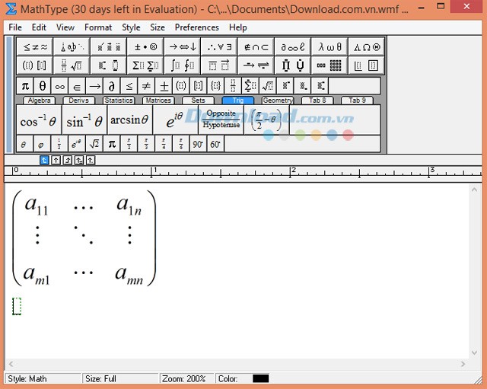
Task: Insert the theta symbol from small bar
Action: (x=43, y=86)
